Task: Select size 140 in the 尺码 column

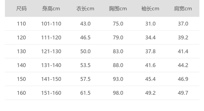Action: point(21,65)
